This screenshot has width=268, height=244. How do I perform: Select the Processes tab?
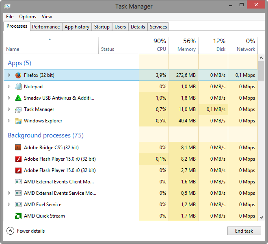coord(17,26)
